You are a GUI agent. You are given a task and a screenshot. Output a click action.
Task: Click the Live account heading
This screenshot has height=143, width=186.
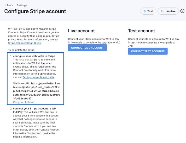click(81, 31)
